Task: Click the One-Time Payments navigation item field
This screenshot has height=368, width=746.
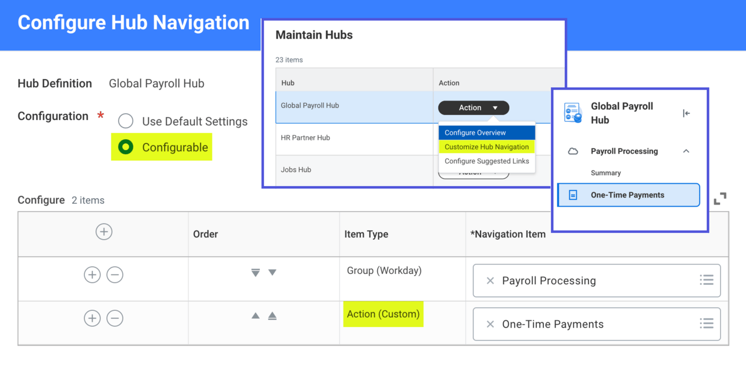Action: [x=596, y=324]
